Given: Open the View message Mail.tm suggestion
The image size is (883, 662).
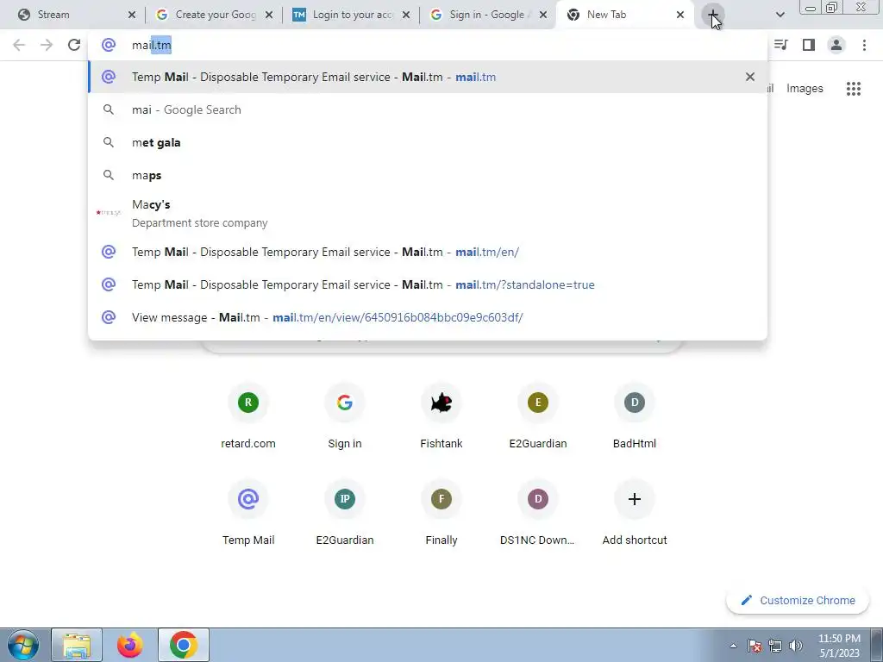Looking at the screenshot, I should tap(428, 317).
